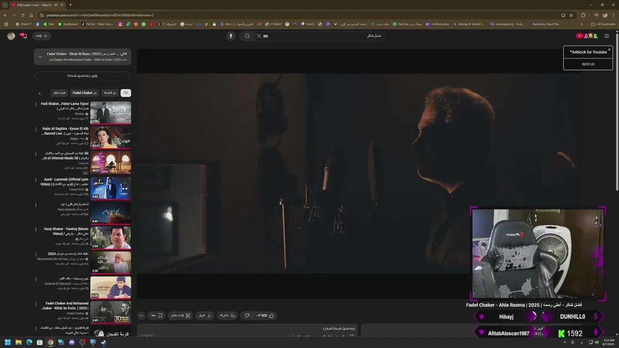Open the TikTok bookmark
619x348 pixels.
tap(97, 24)
